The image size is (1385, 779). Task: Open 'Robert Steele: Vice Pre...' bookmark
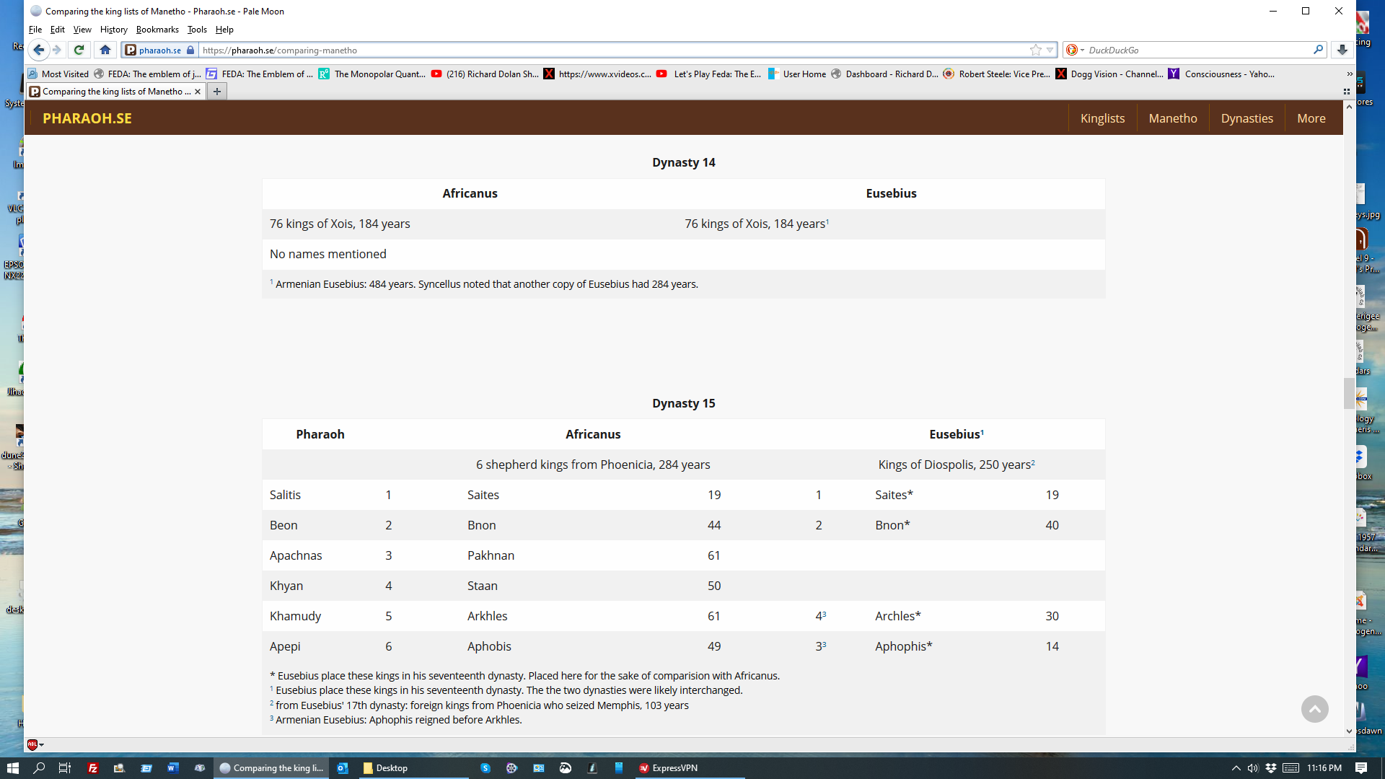pyautogui.click(x=997, y=74)
